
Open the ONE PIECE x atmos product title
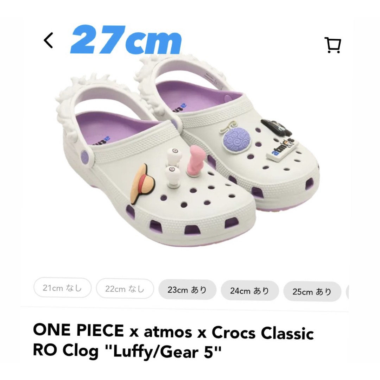173,341
